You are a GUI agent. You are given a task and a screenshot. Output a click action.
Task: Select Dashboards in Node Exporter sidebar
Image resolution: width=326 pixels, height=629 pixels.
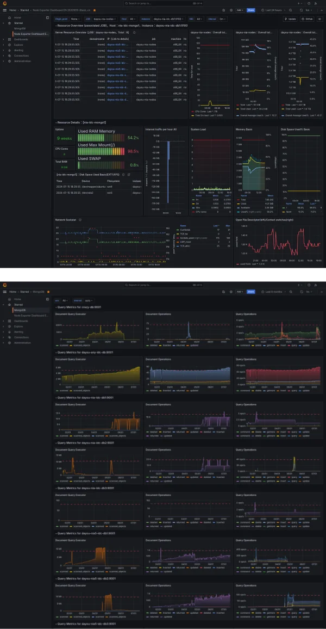21,39
